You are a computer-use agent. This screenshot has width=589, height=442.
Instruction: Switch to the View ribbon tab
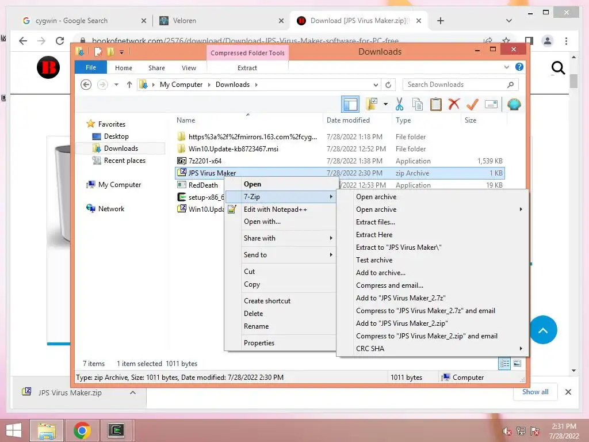click(x=189, y=68)
